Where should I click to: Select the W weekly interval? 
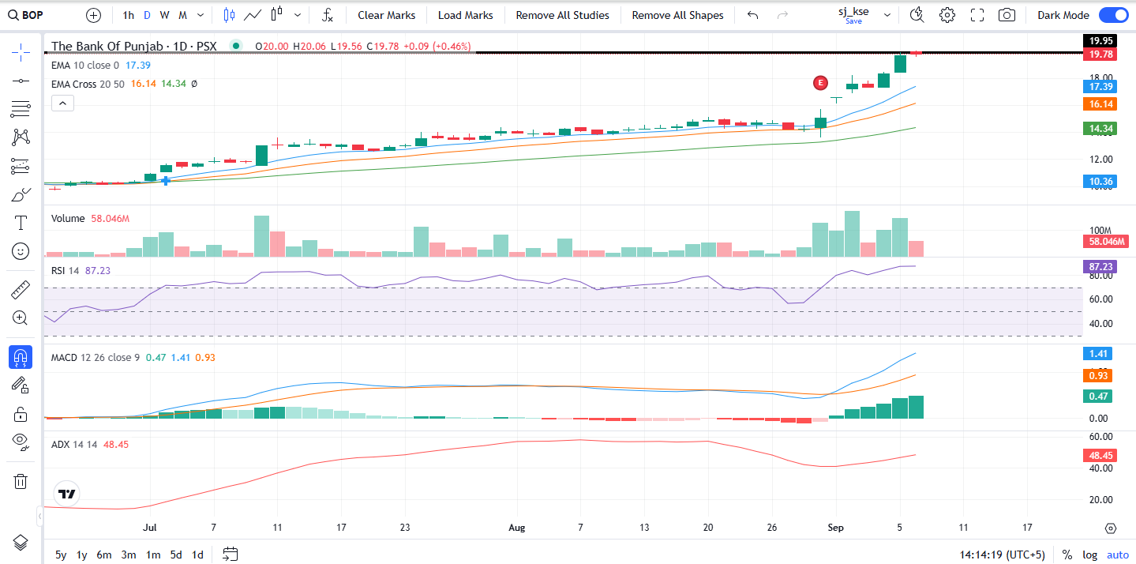point(164,15)
